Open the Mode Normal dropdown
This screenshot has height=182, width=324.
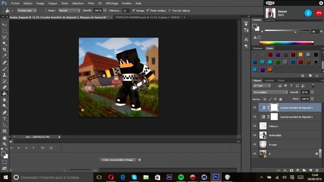coord(69,10)
